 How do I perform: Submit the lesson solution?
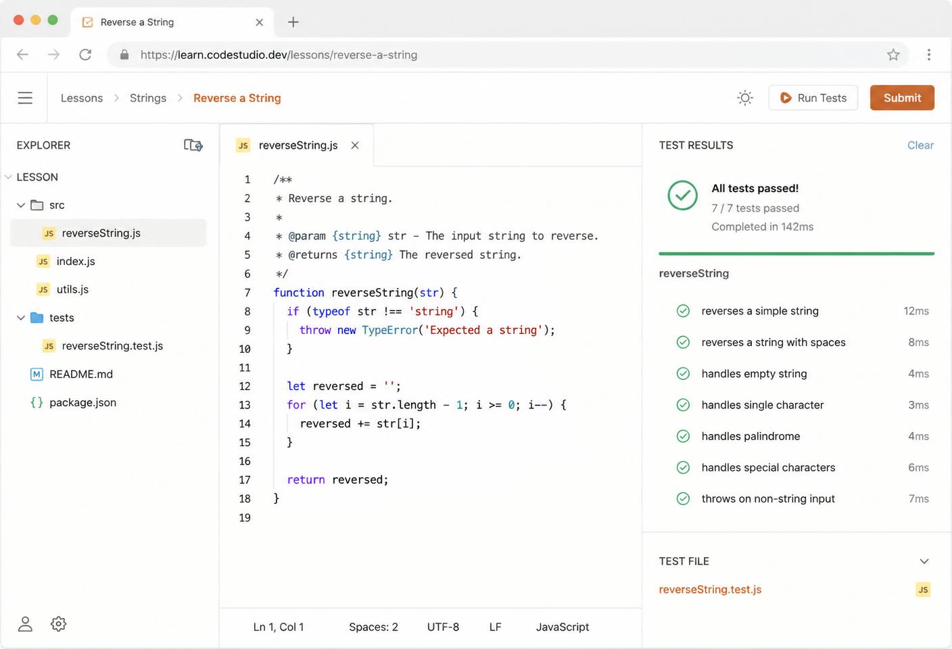902,98
